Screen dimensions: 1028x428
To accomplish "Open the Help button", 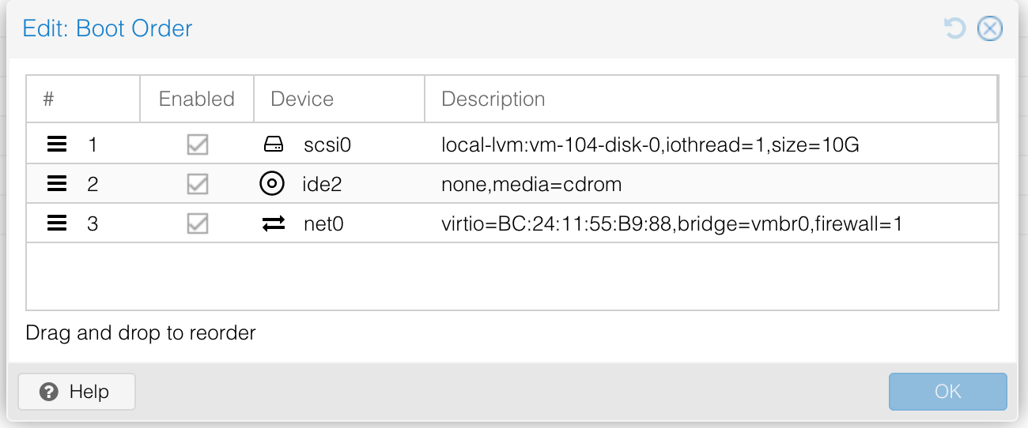I will (x=77, y=392).
